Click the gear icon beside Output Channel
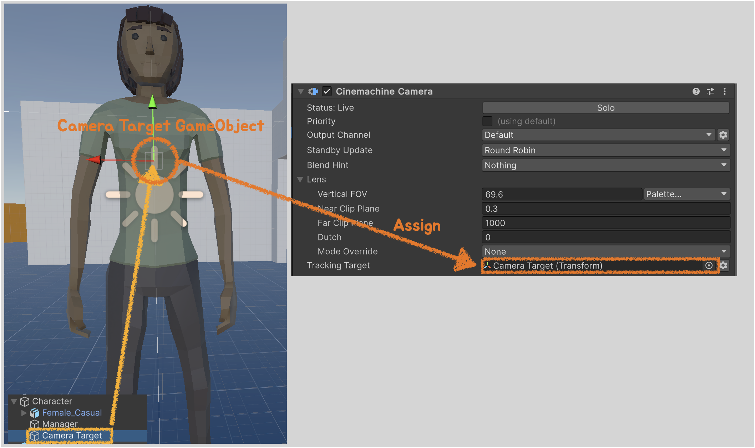 coord(723,135)
